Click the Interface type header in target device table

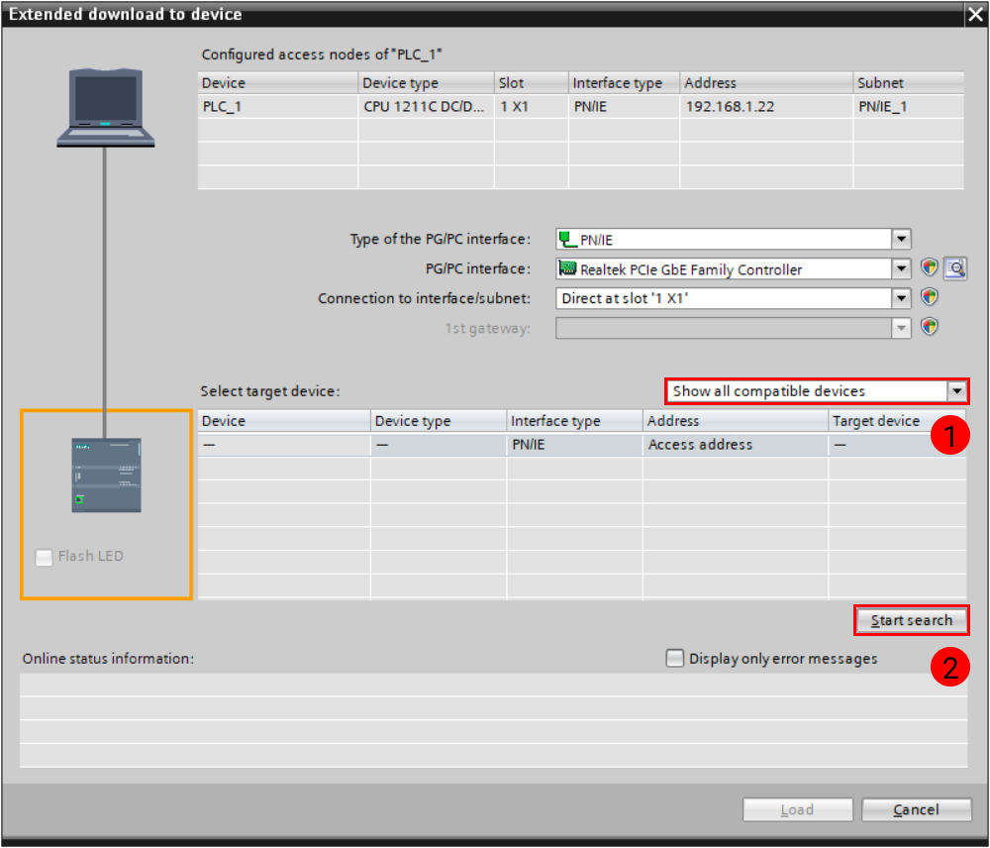pyautogui.click(x=574, y=421)
